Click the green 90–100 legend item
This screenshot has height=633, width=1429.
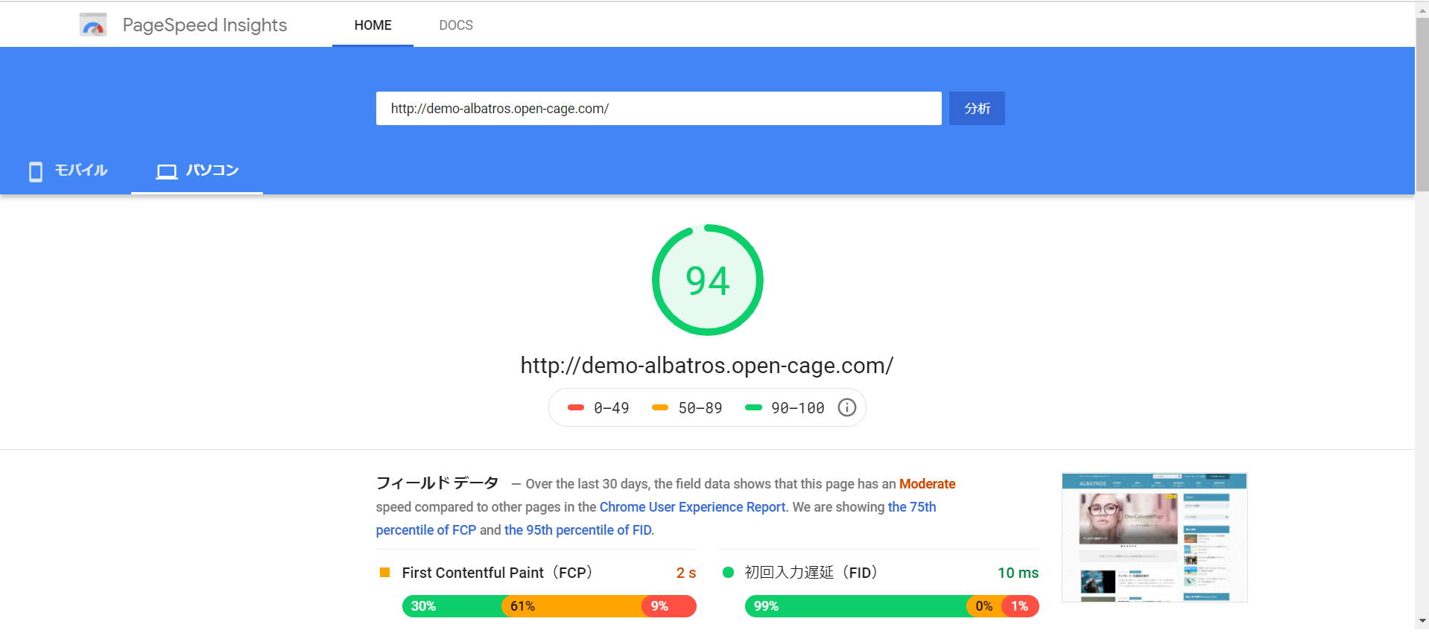[x=785, y=408]
